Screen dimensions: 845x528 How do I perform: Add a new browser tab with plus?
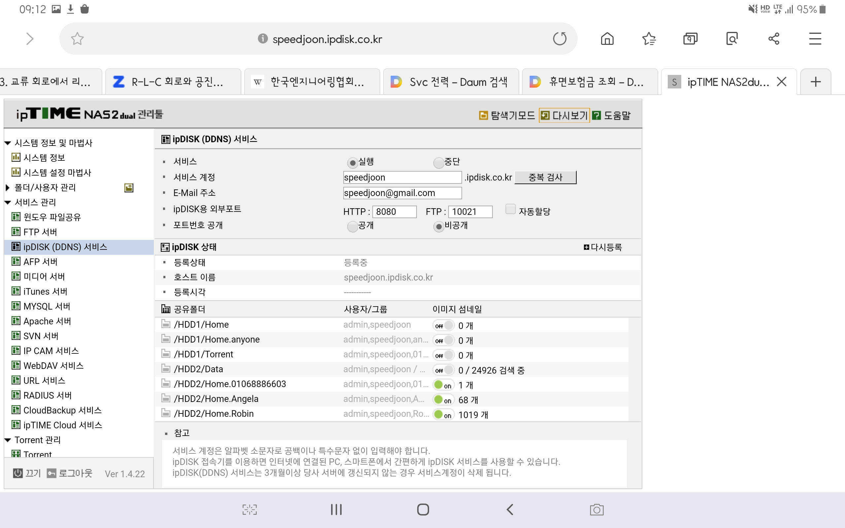coord(816,82)
